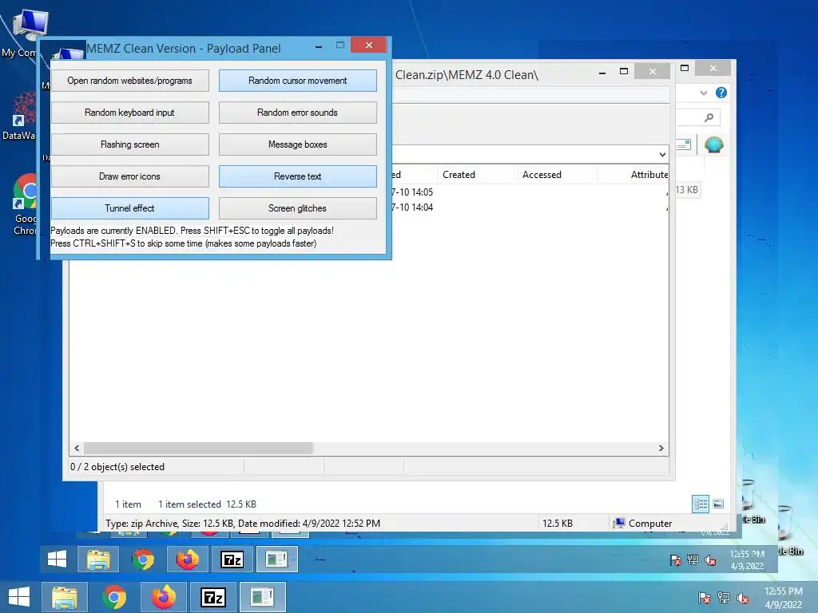Click the Clean.zip\MEMZ 4.0 Clean\ window title
818x613 pixels.
[x=467, y=74]
